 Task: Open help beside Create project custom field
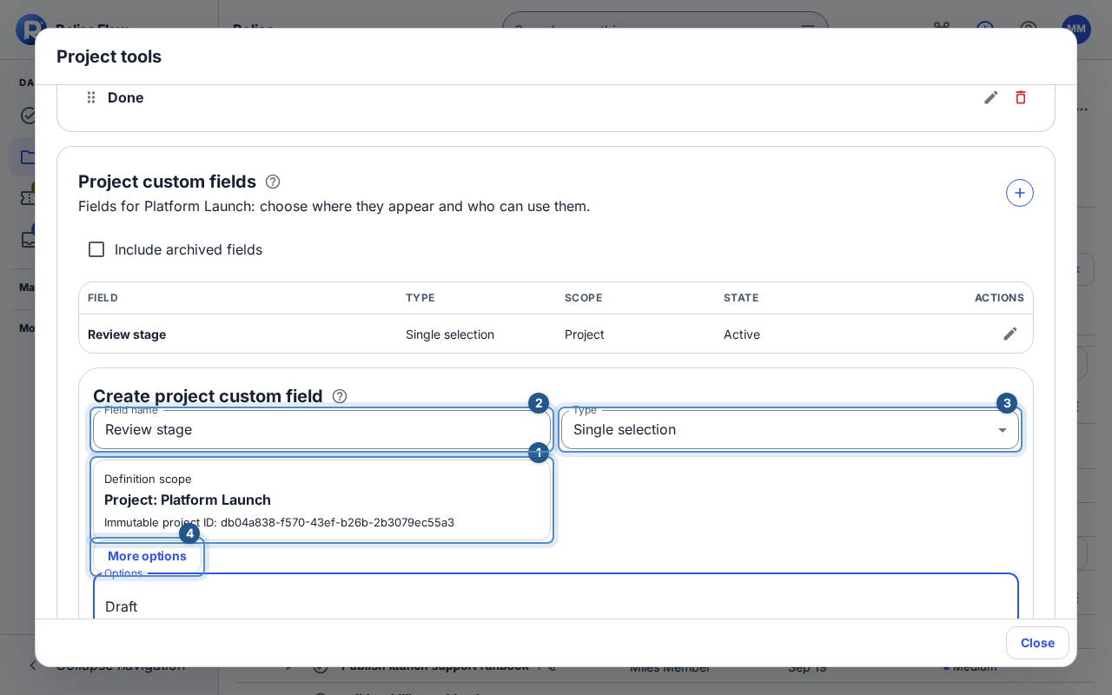[340, 396]
